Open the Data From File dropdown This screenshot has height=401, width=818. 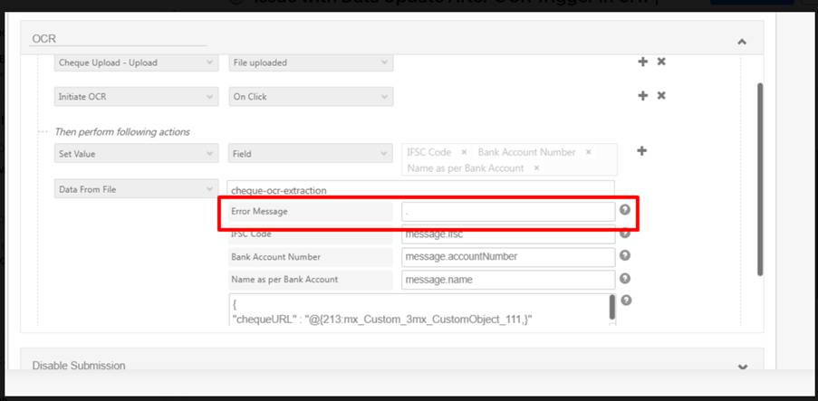[x=136, y=189]
